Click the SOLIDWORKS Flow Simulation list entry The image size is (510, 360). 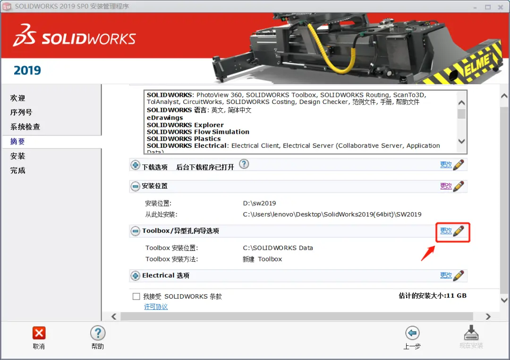click(198, 132)
